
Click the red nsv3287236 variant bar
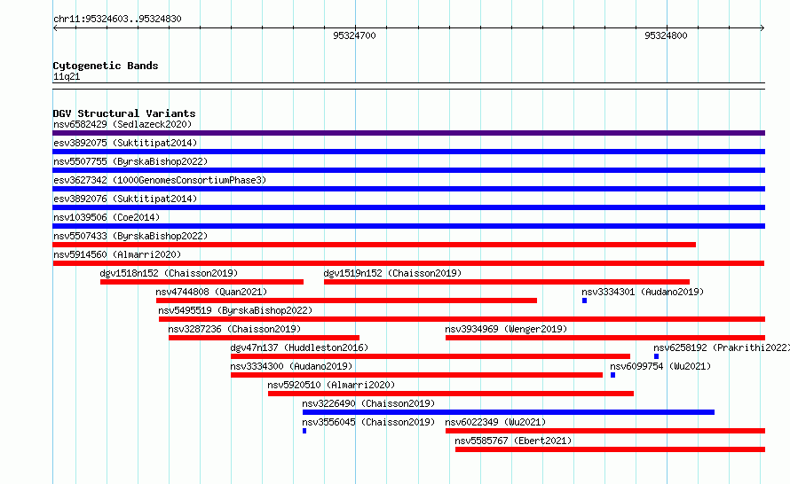click(x=264, y=338)
